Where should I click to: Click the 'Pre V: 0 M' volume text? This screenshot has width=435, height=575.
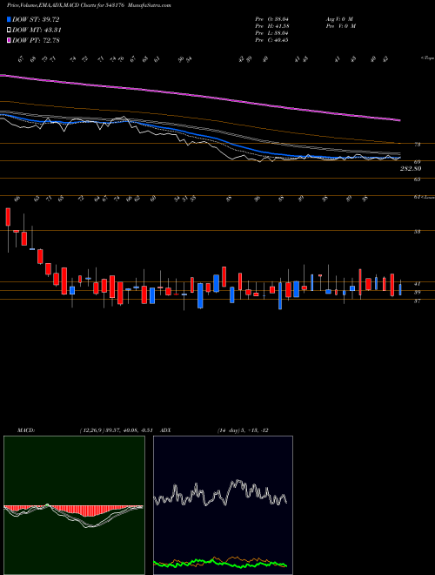340,26
